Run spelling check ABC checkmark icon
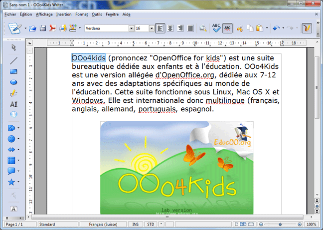Image resolution: width=323 pixels, height=230 pixels. click(x=216, y=28)
